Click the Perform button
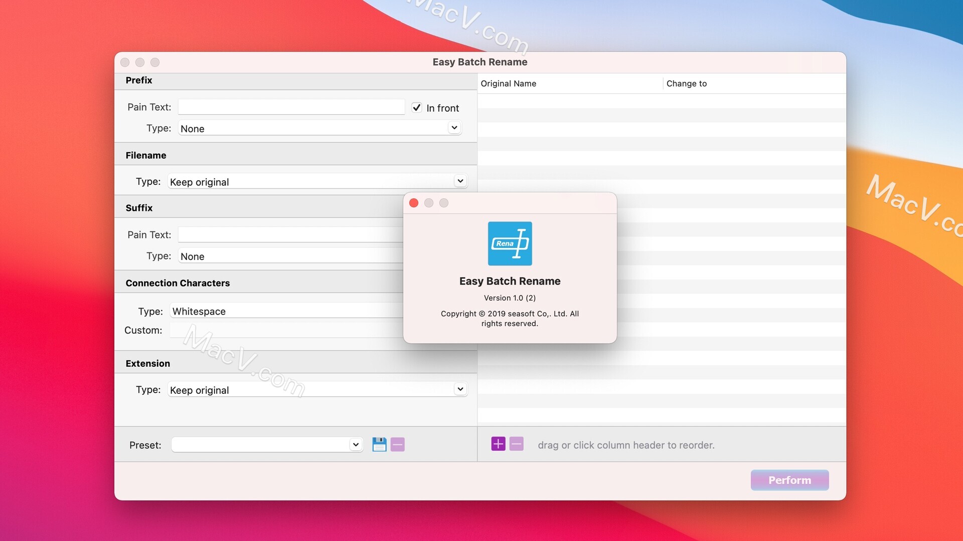The width and height of the screenshot is (963, 541). 789,480
